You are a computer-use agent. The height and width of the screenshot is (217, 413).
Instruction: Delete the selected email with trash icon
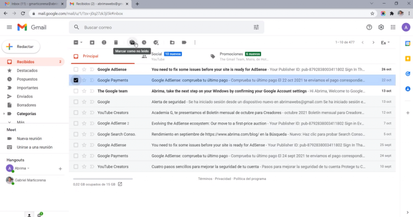pos(116,43)
